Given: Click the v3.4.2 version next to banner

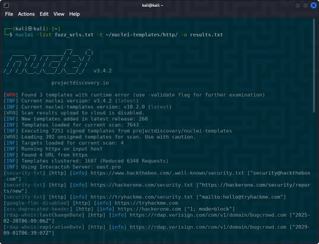Looking at the screenshot, I should point(103,71).
